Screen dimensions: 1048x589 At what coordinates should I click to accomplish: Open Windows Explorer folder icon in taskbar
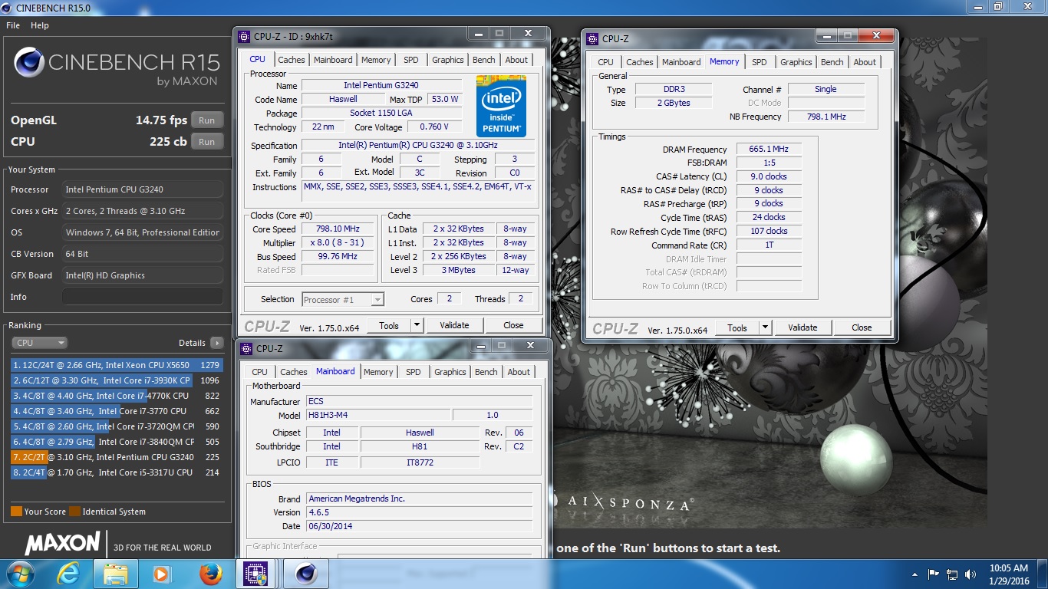115,574
